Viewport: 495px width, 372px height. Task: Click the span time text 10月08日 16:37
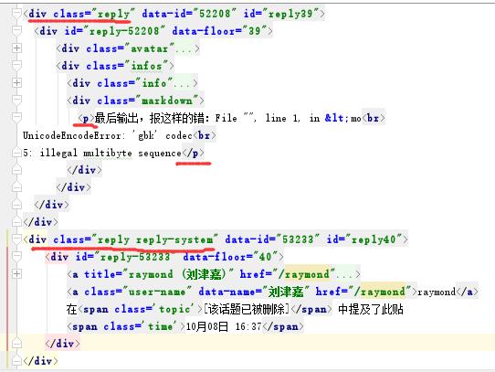pyautogui.click(x=224, y=326)
